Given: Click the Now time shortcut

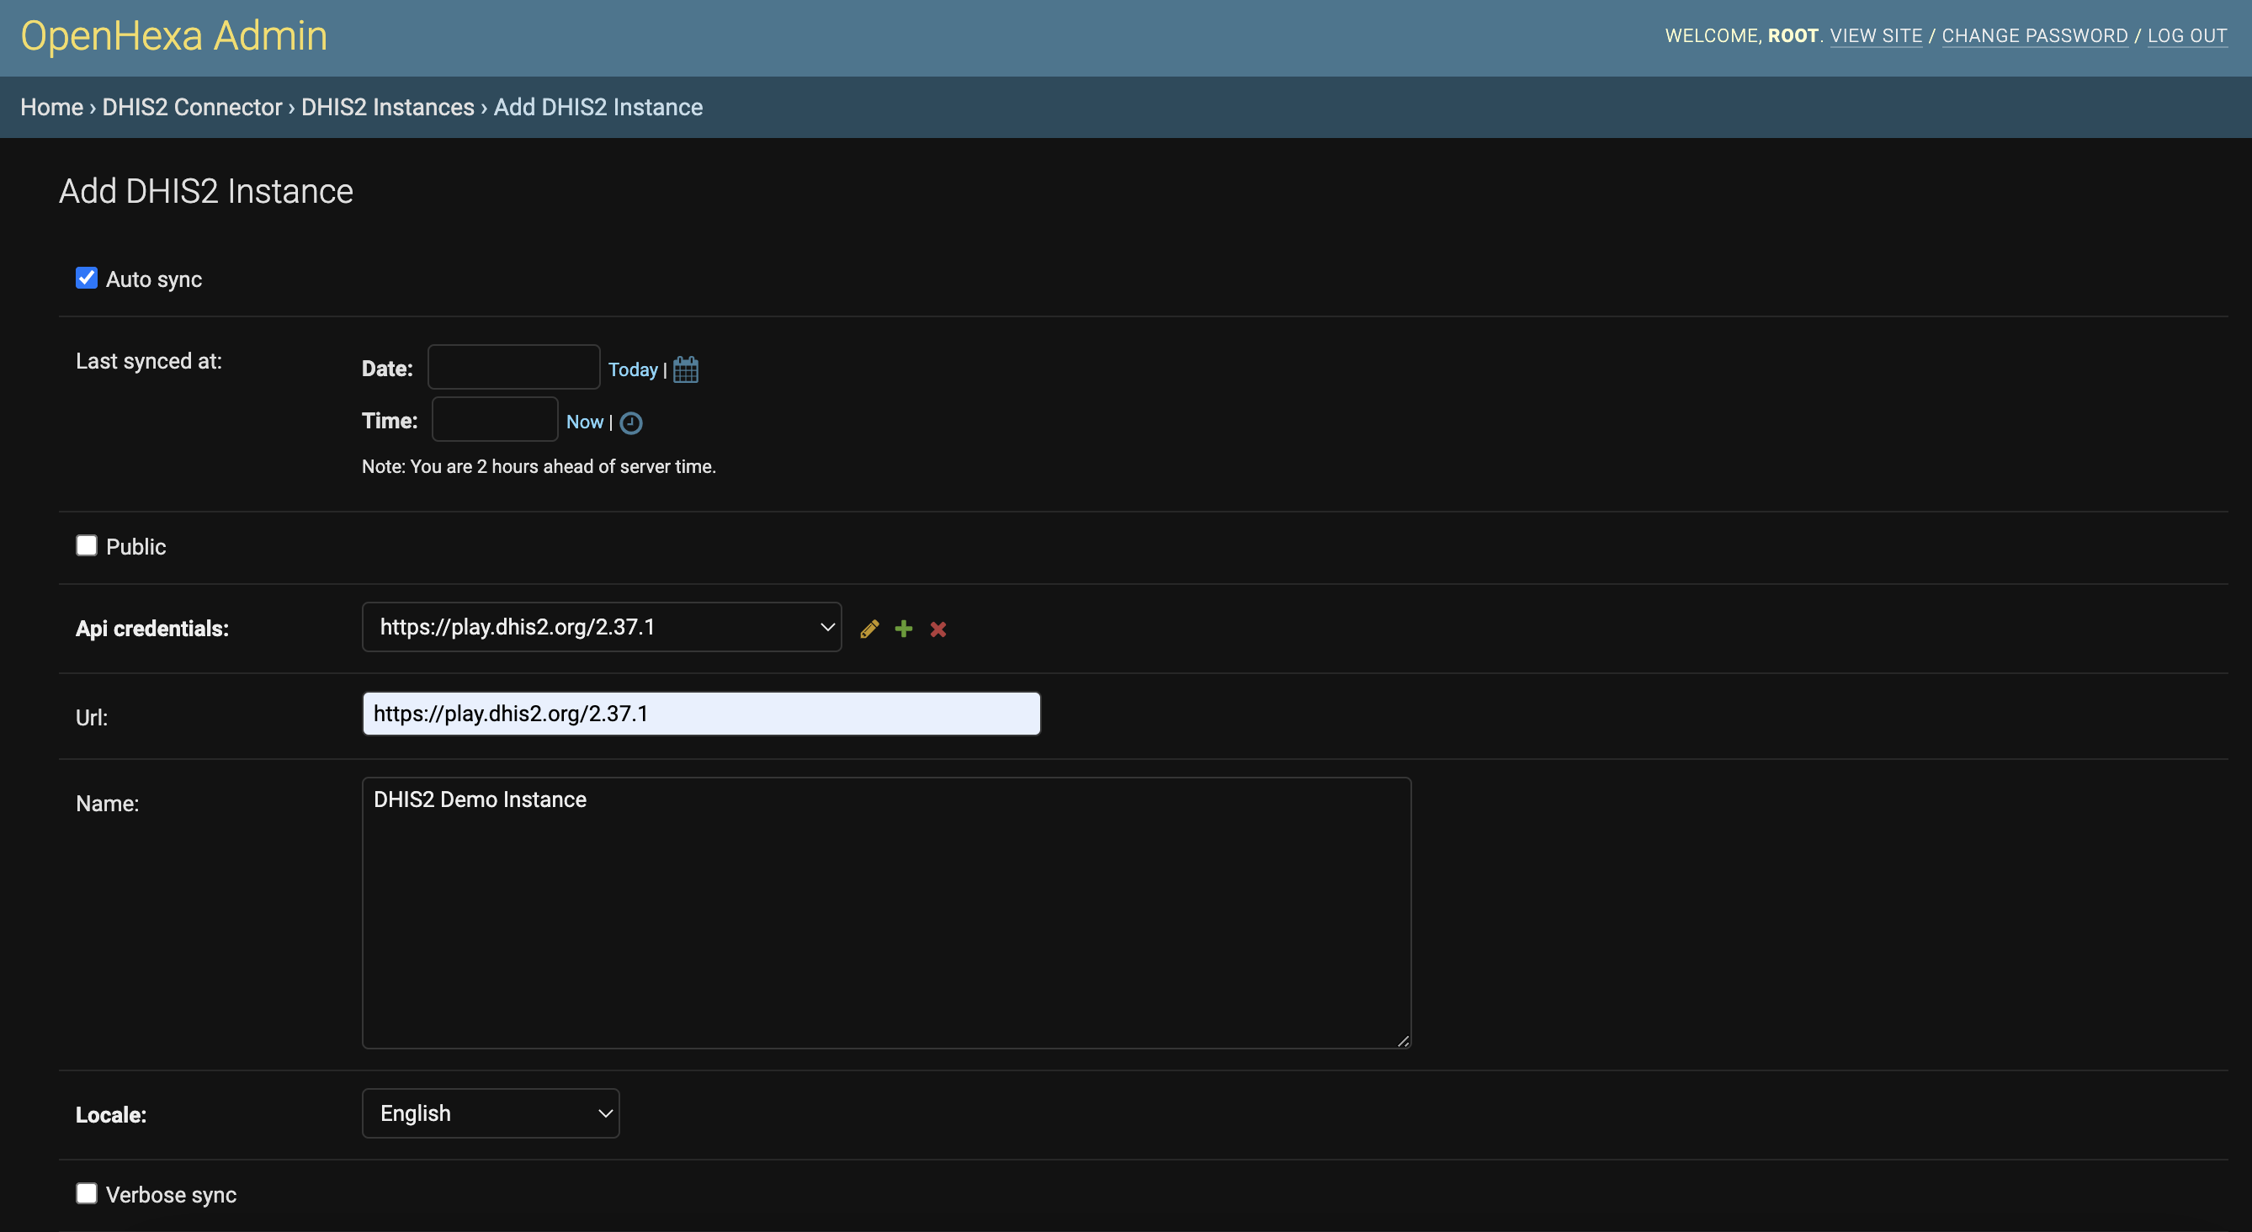Looking at the screenshot, I should click(585, 422).
